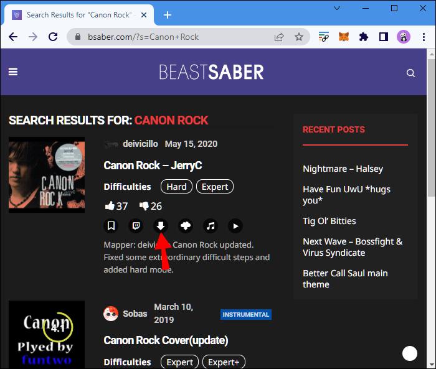Thumbs up the Canon Rock map
436x369 pixels.
[x=110, y=205]
